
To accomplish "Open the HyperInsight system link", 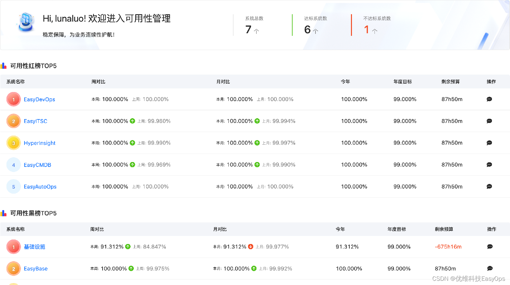I will tap(40, 143).
